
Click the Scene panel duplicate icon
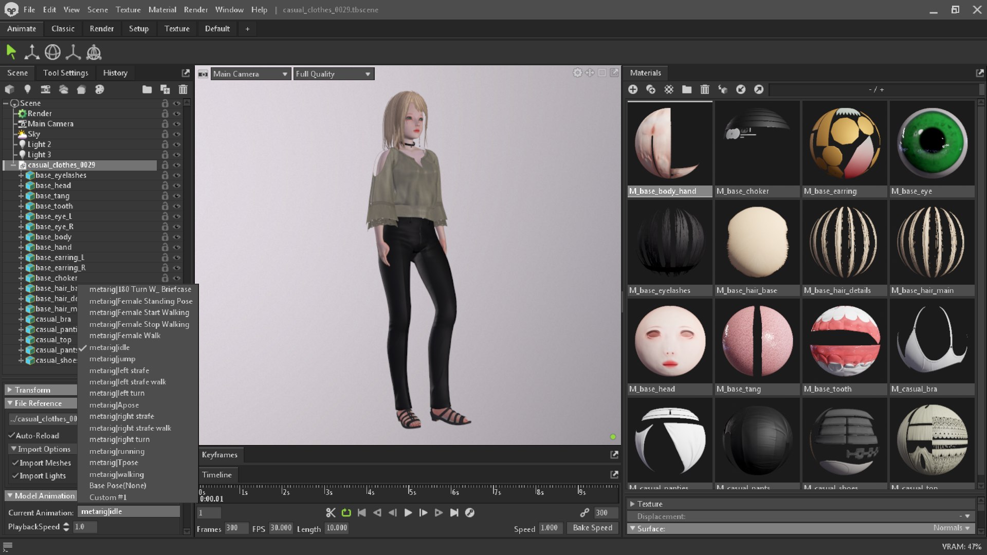[165, 89]
